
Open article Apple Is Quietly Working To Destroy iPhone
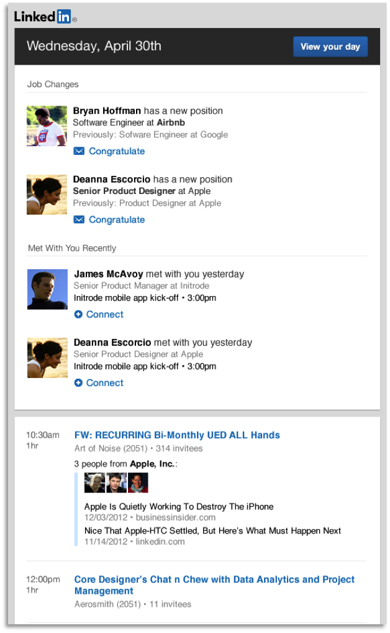click(179, 507)
